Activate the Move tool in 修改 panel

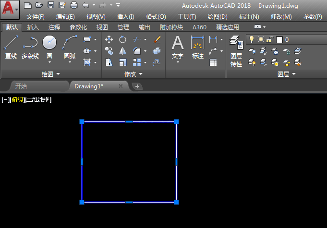(109, 39)
